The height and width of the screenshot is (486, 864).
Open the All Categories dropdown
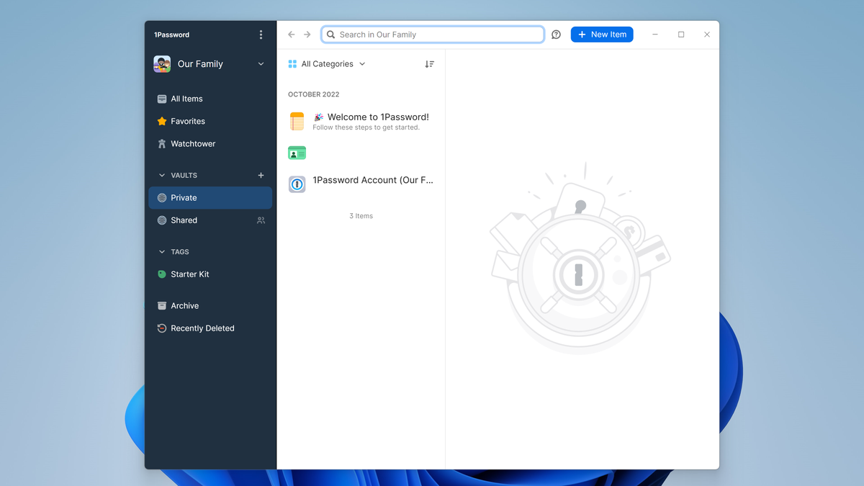tap(326, 64)
